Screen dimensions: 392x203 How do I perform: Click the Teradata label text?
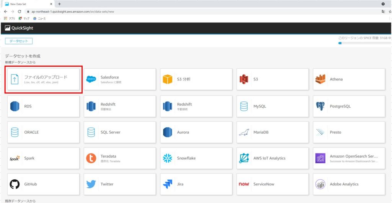pos(108,156)
